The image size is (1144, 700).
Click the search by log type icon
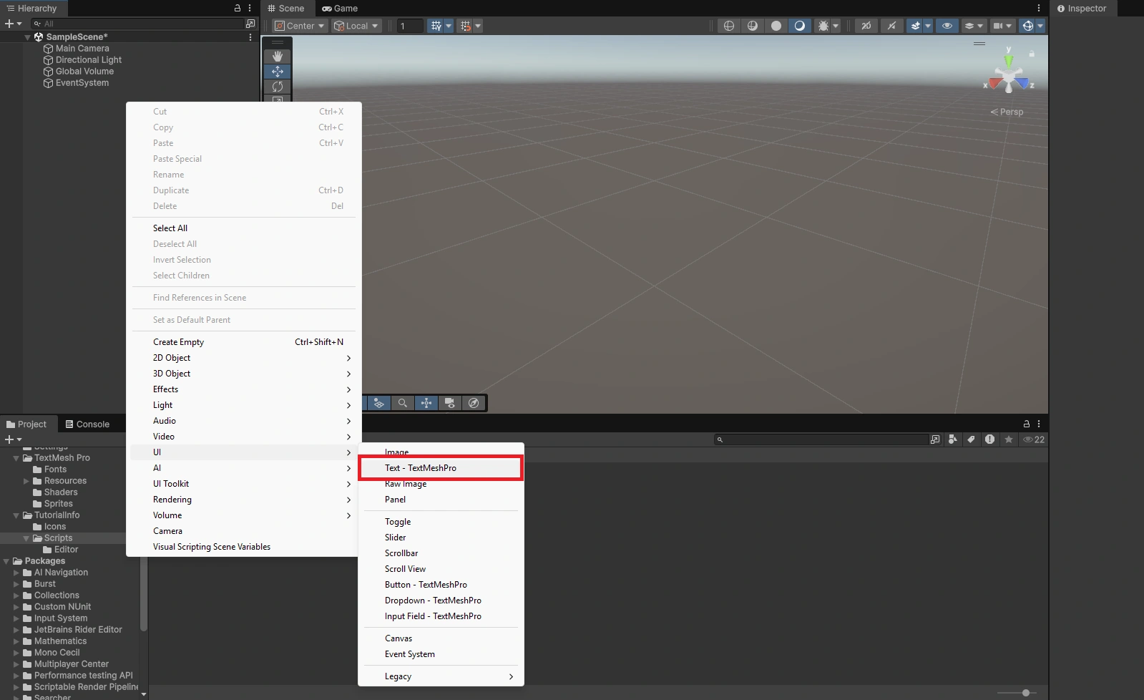[x=989, y=439]
